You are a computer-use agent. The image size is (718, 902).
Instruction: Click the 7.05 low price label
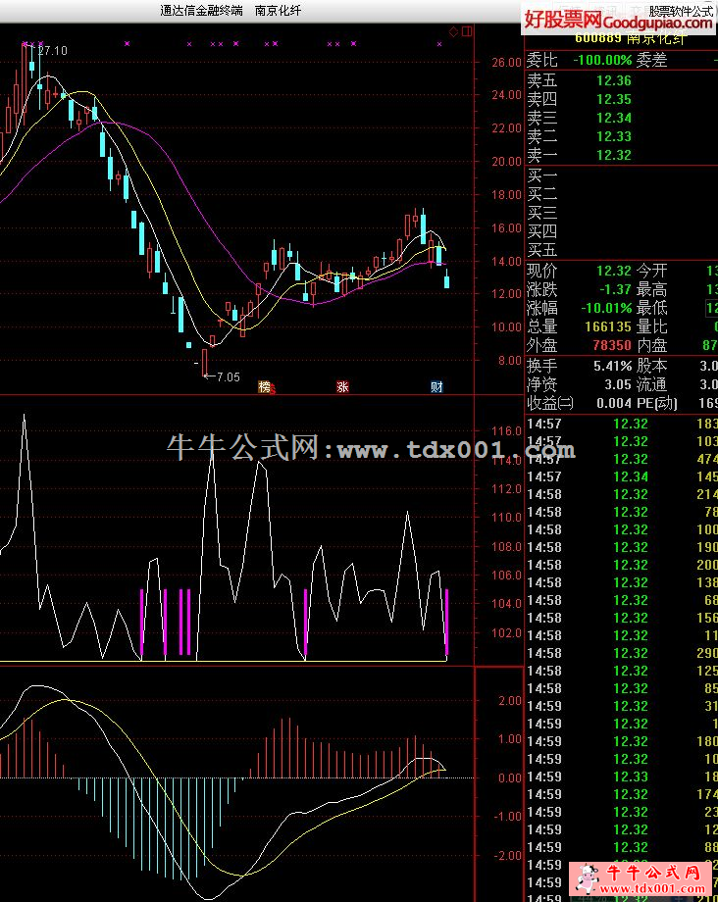click(229, 376)
